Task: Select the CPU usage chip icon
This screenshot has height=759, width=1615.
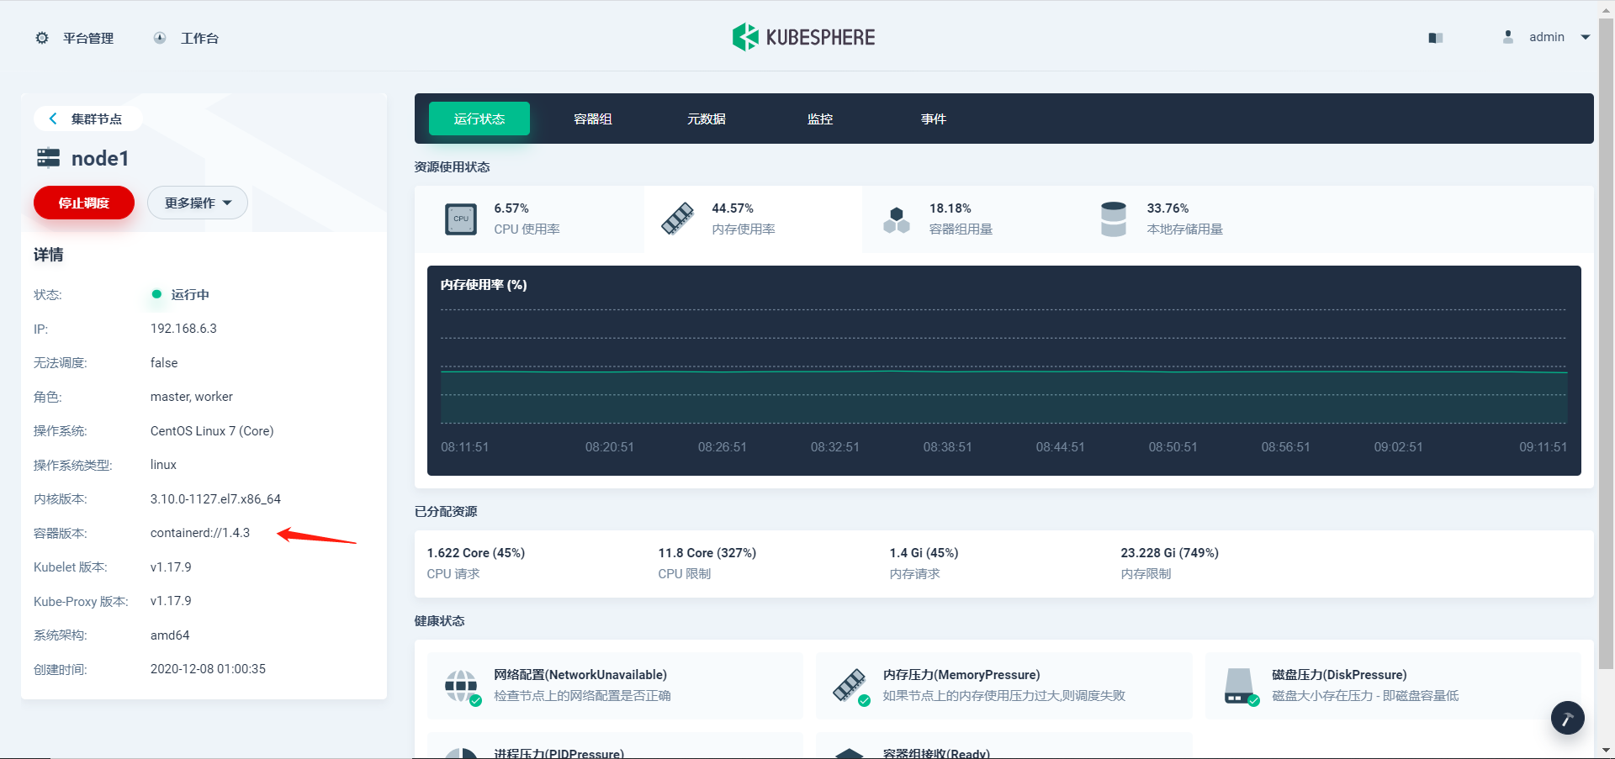Action: pos(461,219)
